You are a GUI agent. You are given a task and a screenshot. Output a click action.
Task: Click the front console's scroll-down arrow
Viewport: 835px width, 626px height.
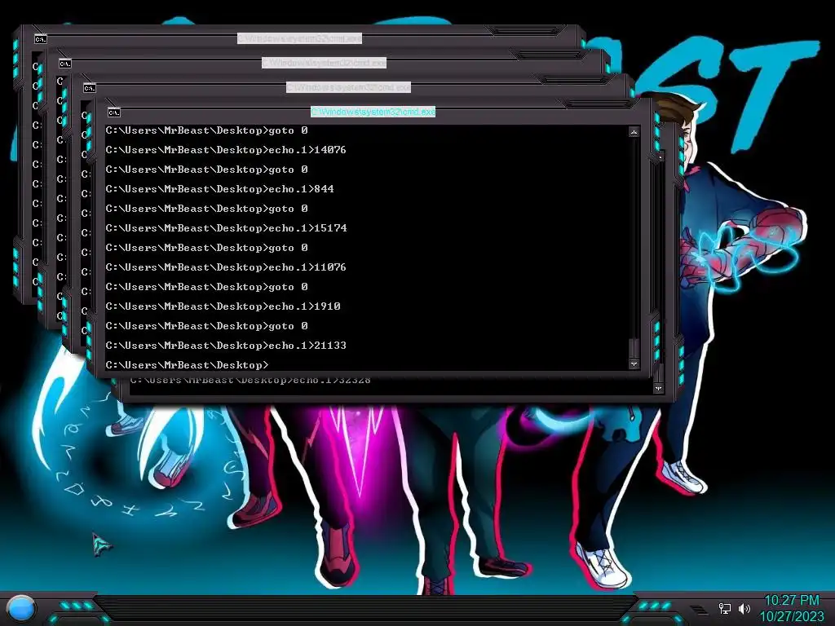(x=634, y=364)
